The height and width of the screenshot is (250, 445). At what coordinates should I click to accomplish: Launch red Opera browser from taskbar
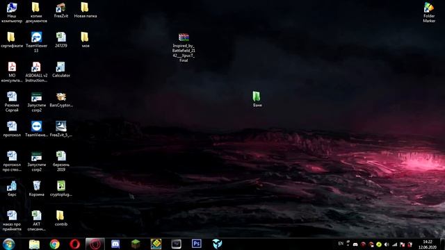point(74,244)
